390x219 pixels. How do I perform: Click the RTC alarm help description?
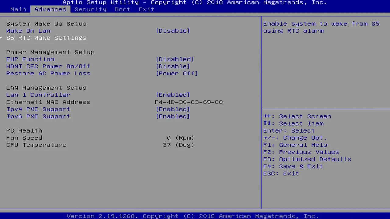321,27
